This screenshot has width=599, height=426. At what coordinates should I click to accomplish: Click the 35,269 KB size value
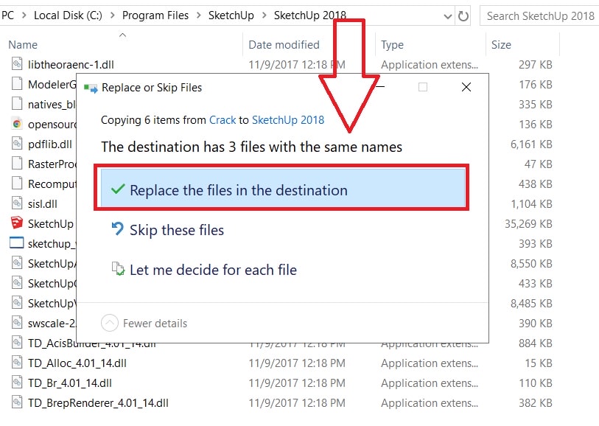tap(528, 223)
